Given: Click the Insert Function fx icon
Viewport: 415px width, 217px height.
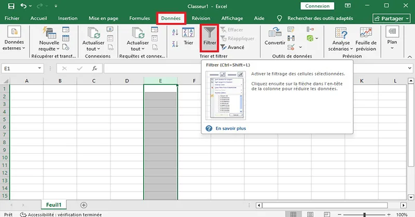Looking at the screenshot, I should point(94,69).
